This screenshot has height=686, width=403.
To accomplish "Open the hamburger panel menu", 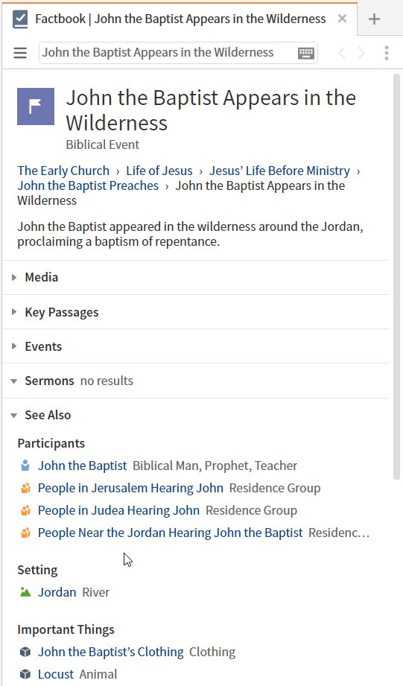I will pyautogui.click(x=20, y=53).
